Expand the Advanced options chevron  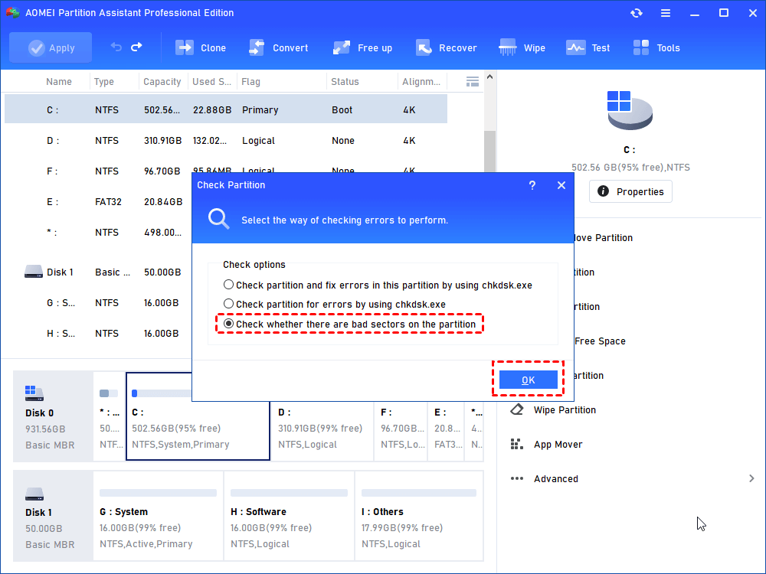tap(751, 479)
